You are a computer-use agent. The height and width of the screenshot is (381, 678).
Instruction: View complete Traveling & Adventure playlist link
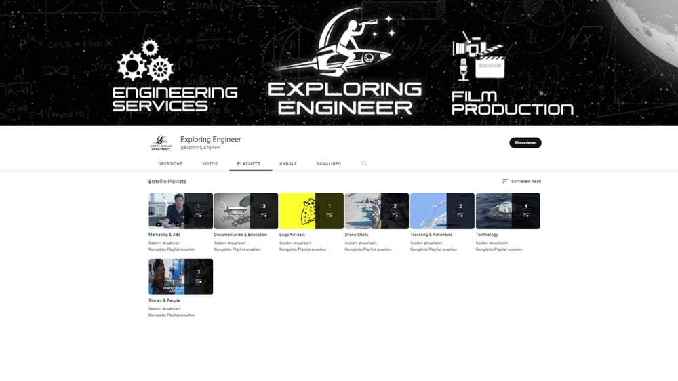[x=434, y=249]
